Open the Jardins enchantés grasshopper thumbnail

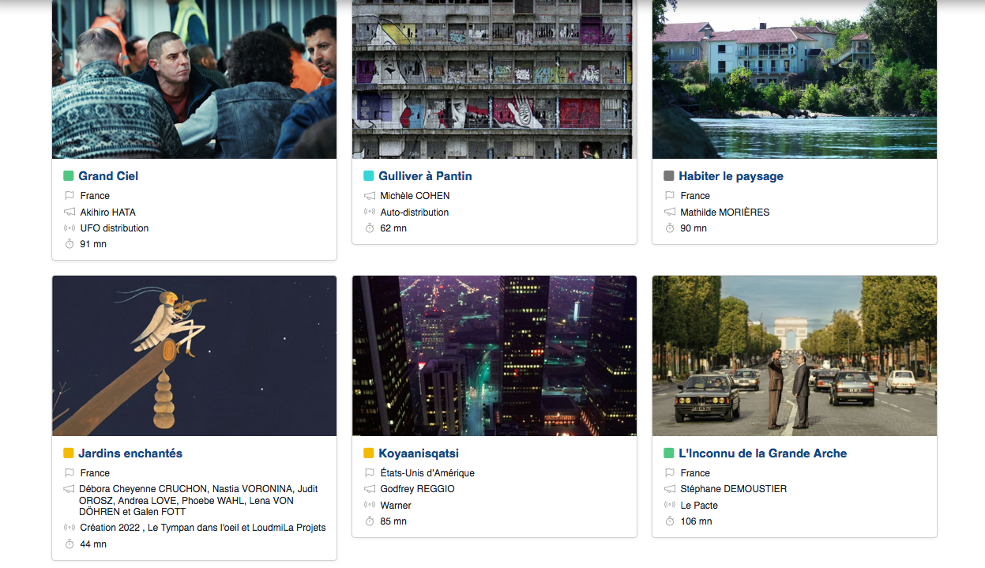(194, 355)
